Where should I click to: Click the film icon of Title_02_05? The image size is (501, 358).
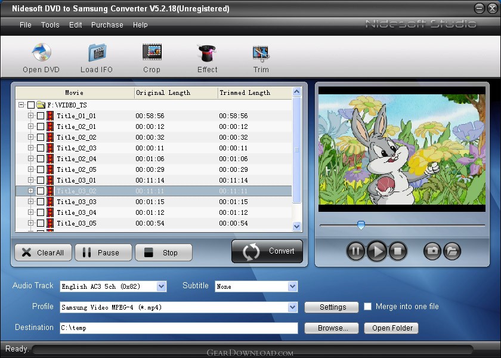tap(50, 169)
